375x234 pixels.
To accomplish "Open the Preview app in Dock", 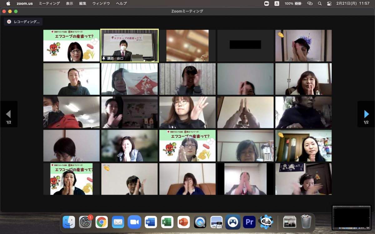I will pos(217,222).
